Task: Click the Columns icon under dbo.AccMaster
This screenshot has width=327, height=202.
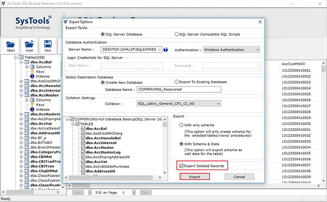Action: (32, 100)
